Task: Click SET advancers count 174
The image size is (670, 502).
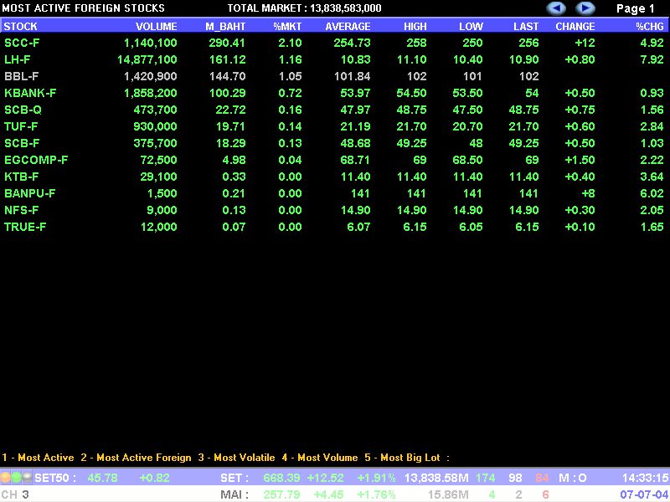Action: [486, 478]
